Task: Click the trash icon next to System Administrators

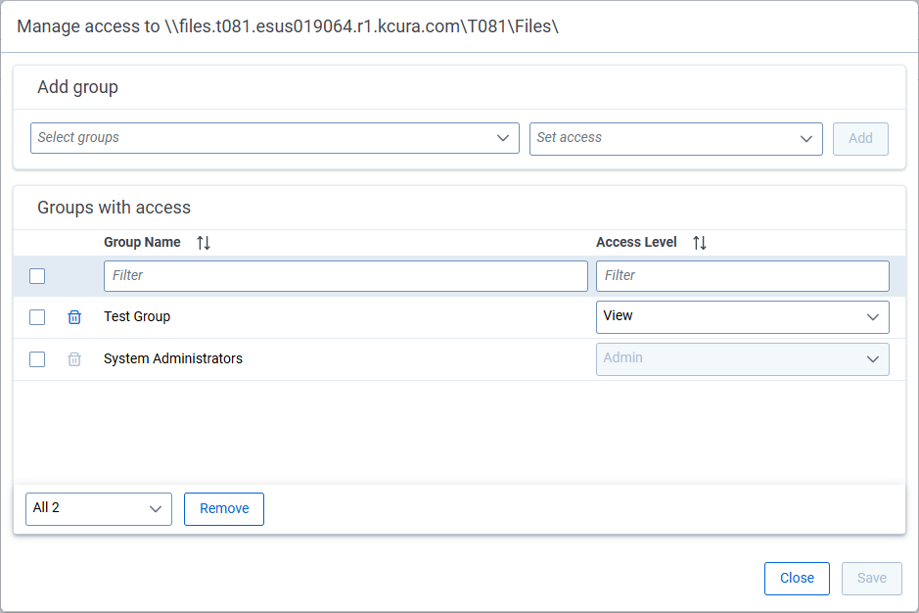Action: [x=73, y=358]
